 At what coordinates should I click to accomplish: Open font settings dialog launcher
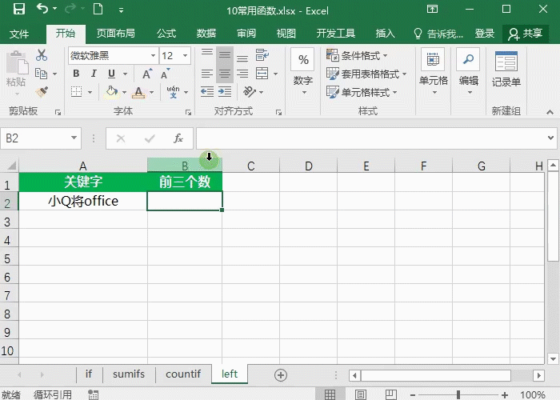click(188, 113)
